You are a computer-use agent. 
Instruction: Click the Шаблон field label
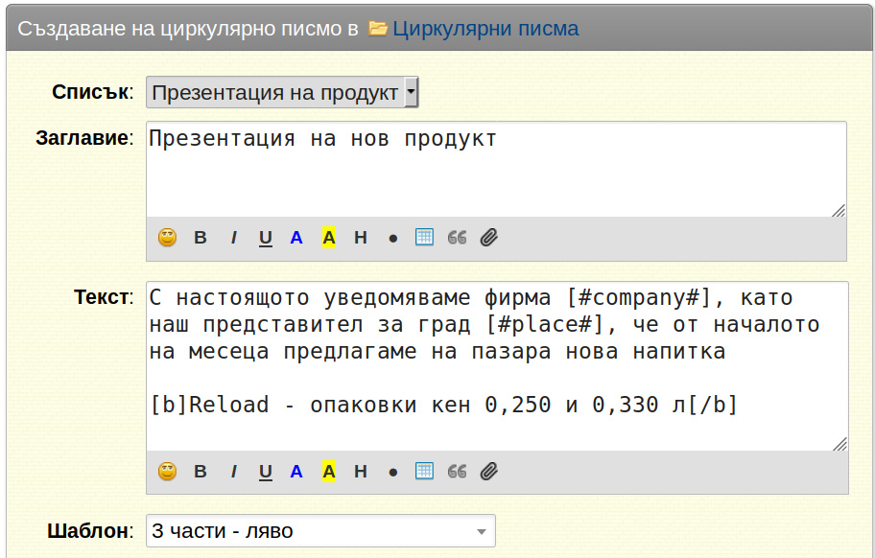(90, 531)
